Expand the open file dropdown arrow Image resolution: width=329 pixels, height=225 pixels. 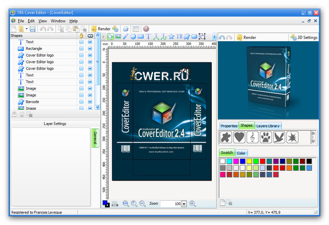coord(26,29)
